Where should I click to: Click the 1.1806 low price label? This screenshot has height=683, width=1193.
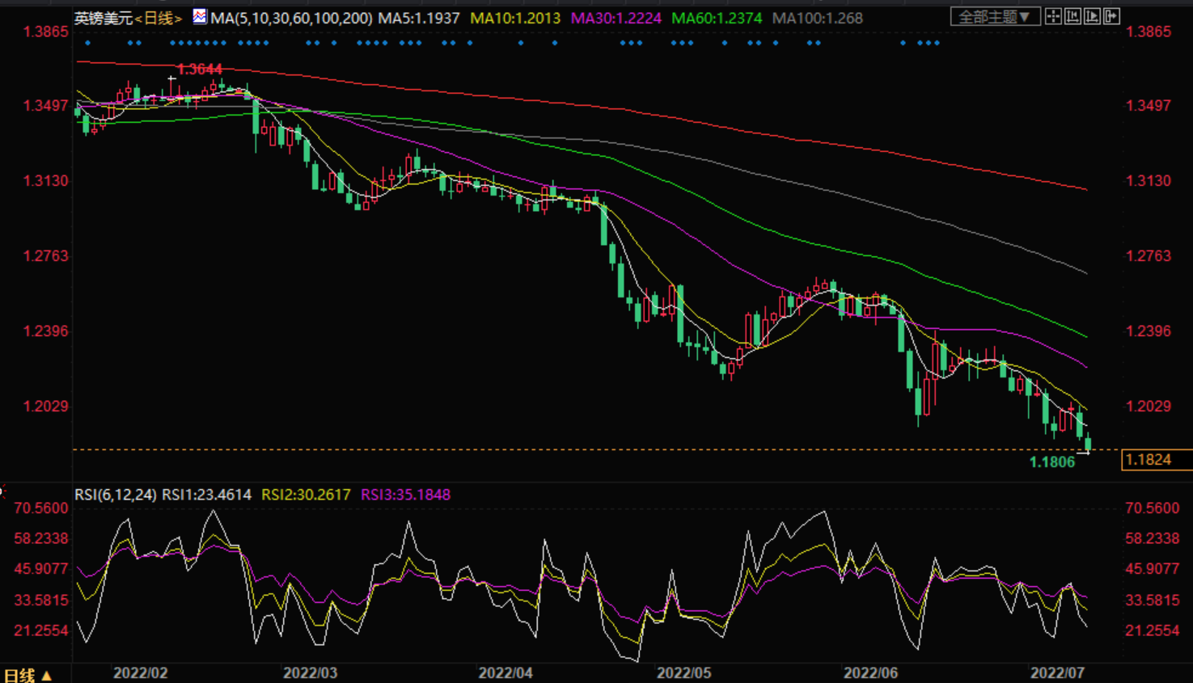pos(1051,462)
